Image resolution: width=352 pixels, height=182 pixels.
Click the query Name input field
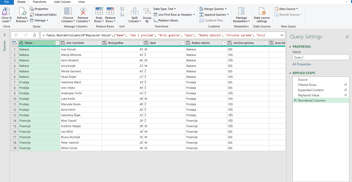pos(321,57)
